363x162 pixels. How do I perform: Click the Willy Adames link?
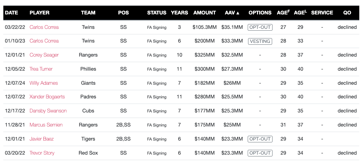point(44,83)
